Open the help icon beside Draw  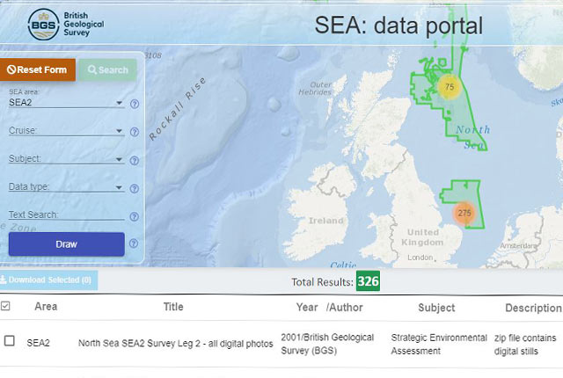pos(134,244)
